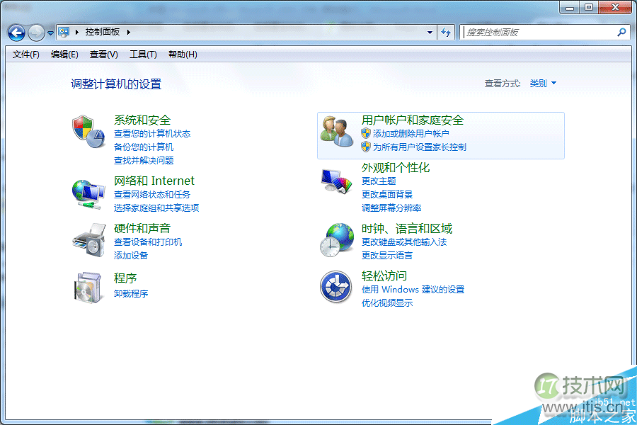Click the Network and Internet globe icon
Viewport: 637px width, 425px height.
[88, 193]
